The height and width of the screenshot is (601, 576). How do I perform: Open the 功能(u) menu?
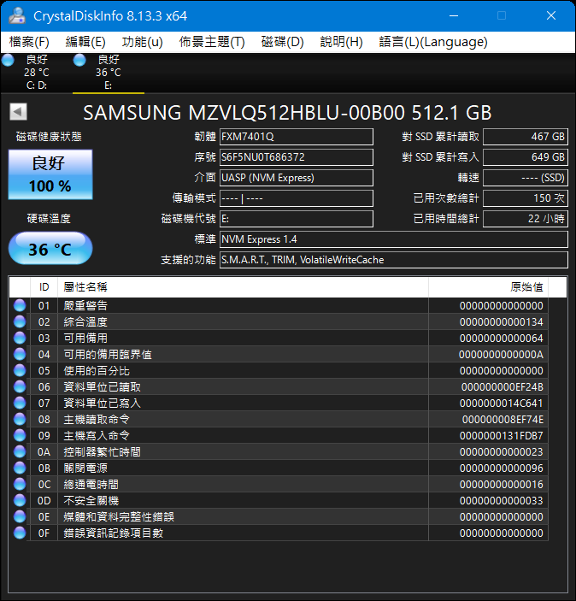[142, 42]
